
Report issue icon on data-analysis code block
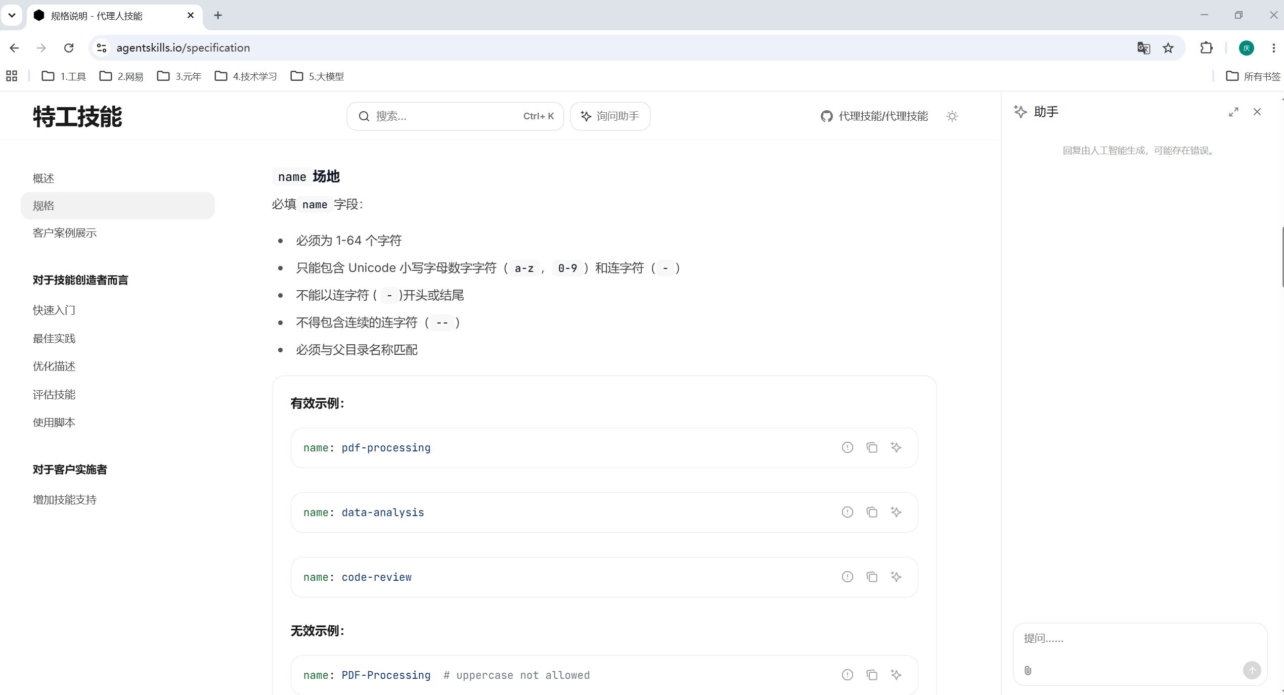847,512
